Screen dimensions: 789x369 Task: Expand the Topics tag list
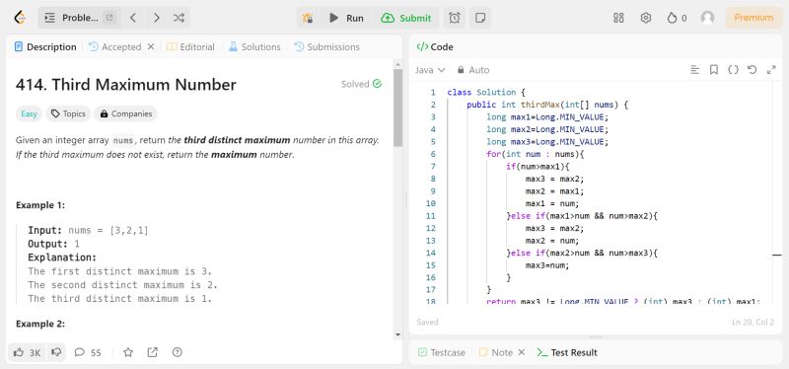coord(68,113)
